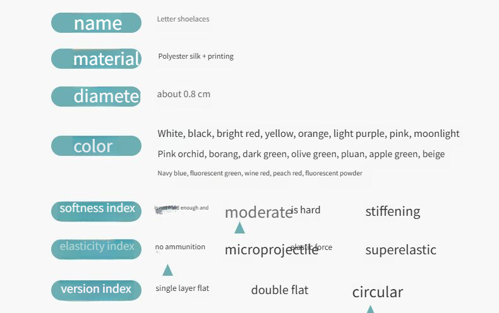This screenshot has width=499, height=313.
Task: Click the Polyester silk + printing text
Action: pos(196,56)
